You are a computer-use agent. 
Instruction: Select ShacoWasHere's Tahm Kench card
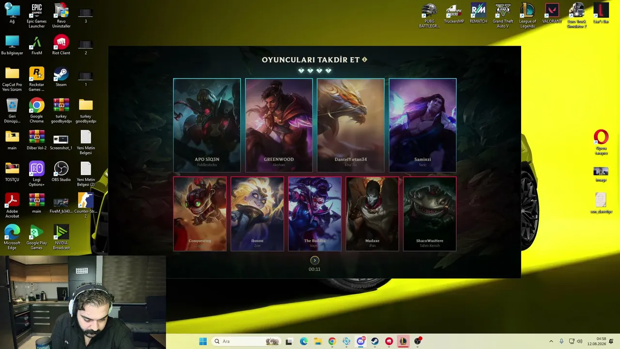(x=430, y=214)
